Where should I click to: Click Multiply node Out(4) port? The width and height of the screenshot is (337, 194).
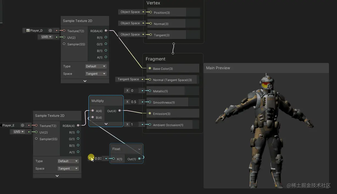pos(119,111)
